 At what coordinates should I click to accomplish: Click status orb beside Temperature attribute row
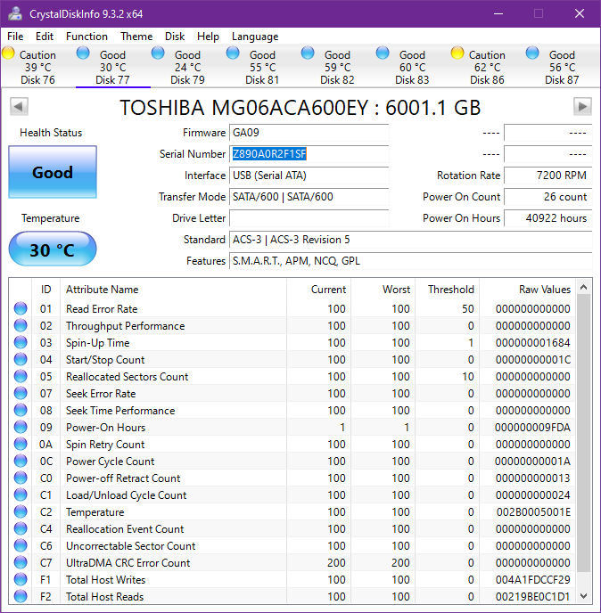coord(21,512)
